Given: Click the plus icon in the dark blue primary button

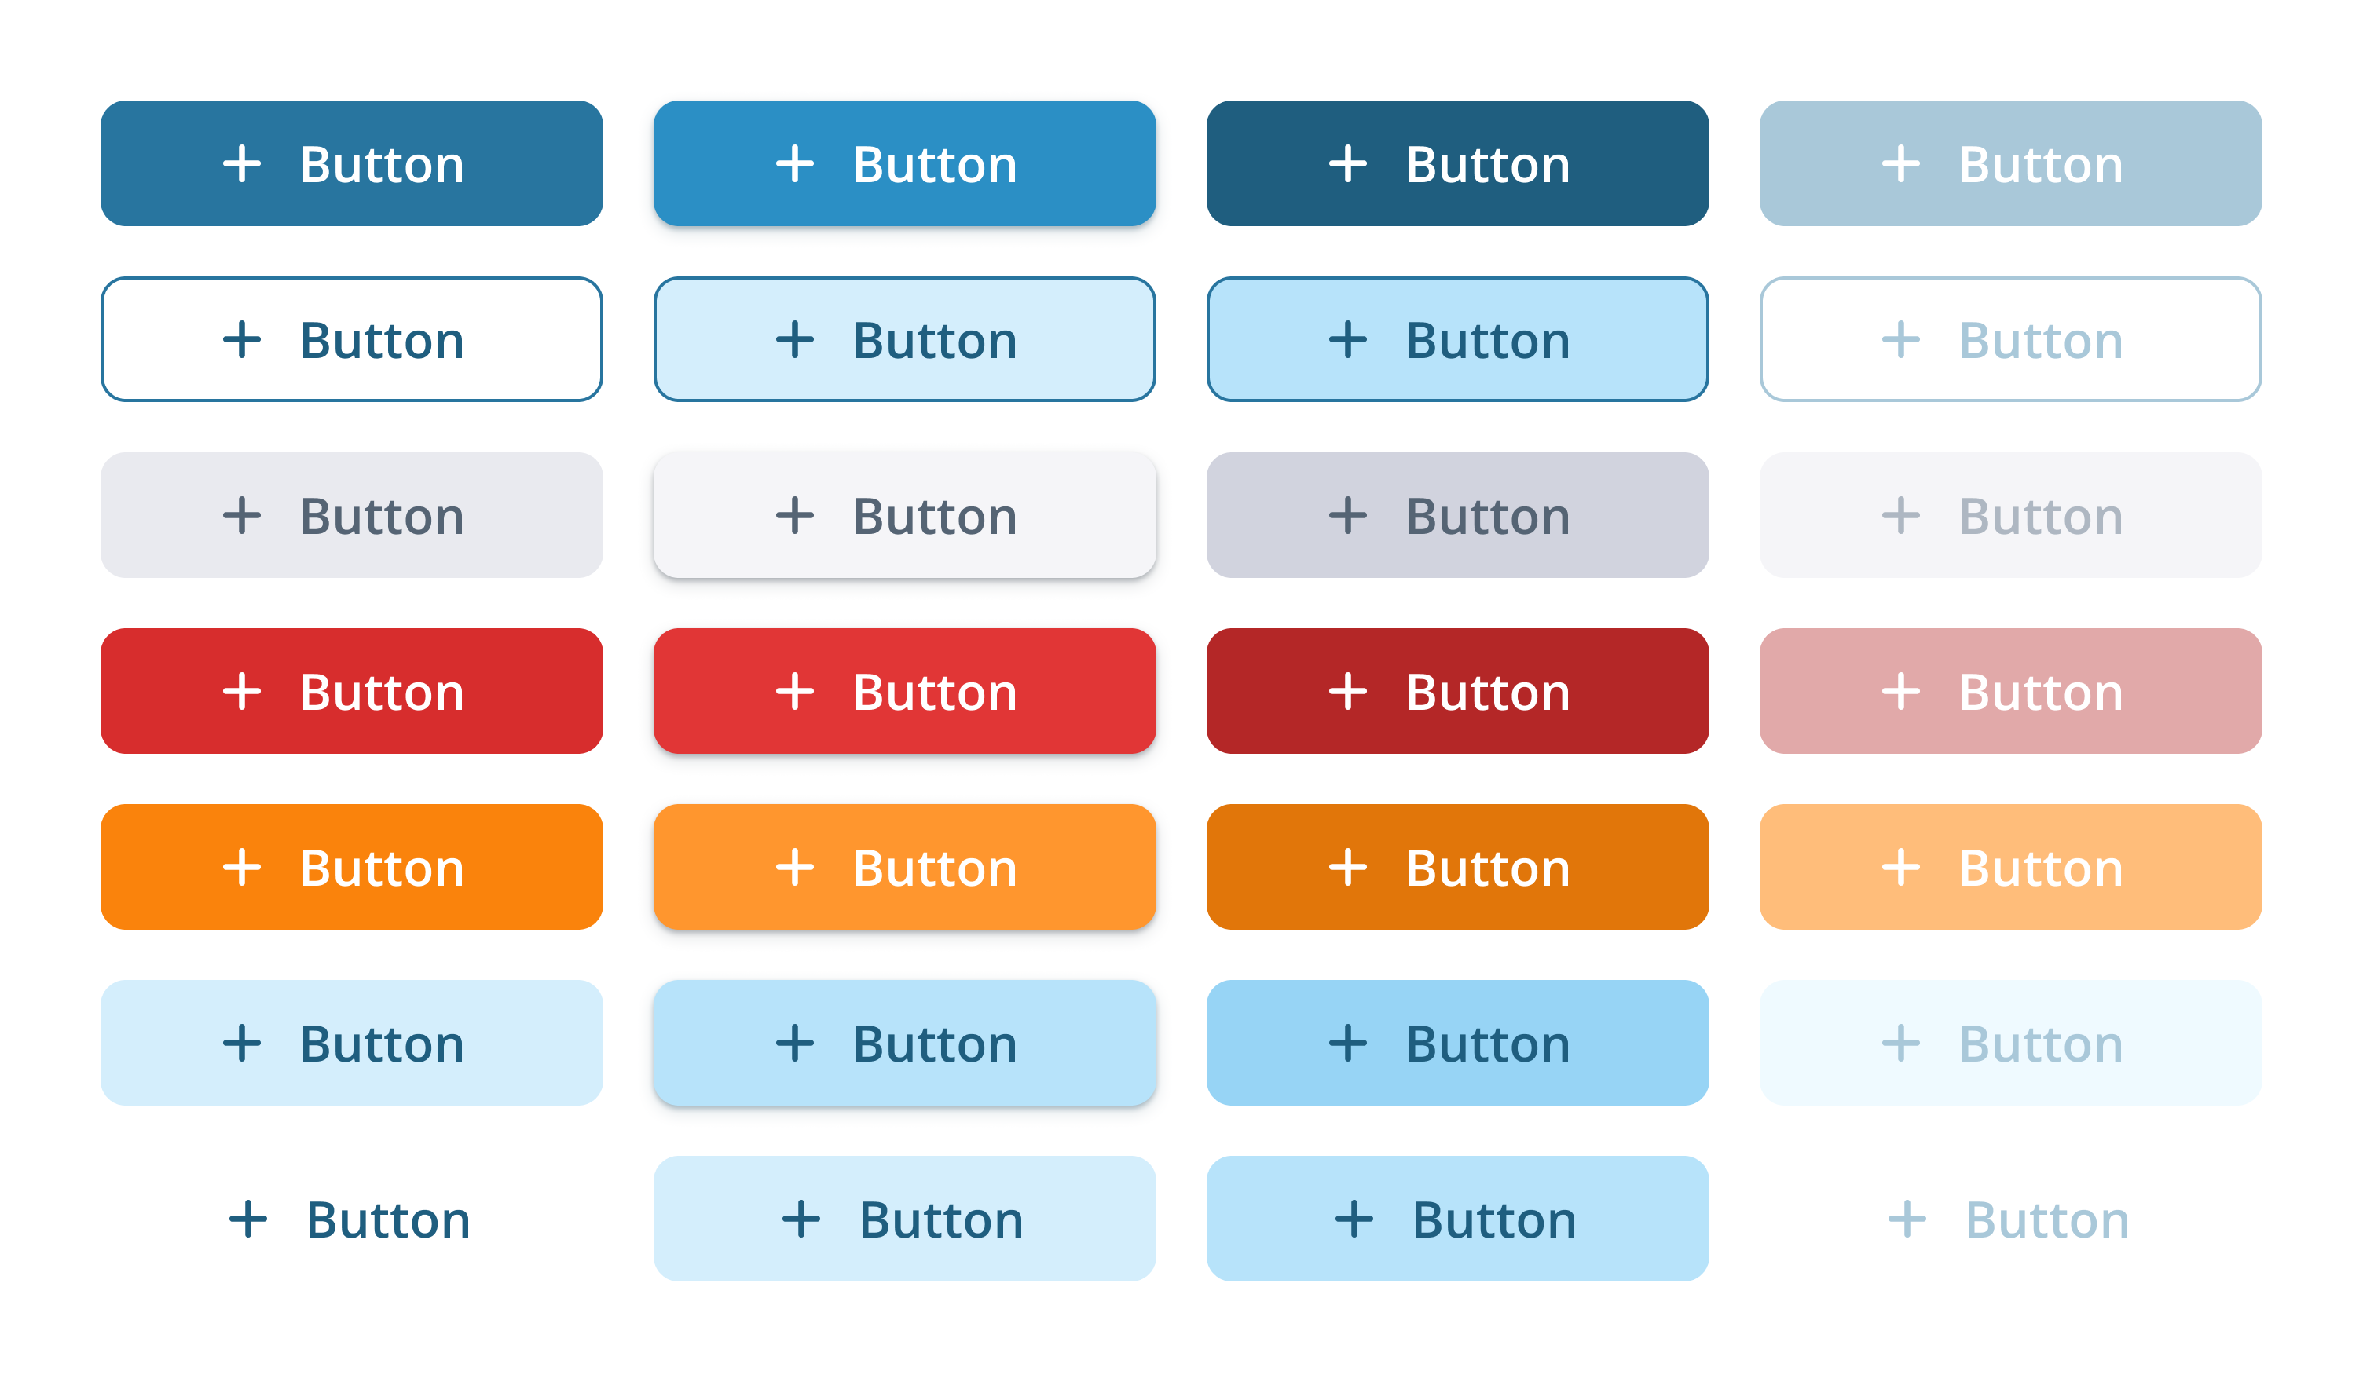Looking at the screenshot, I should (244, 163).
